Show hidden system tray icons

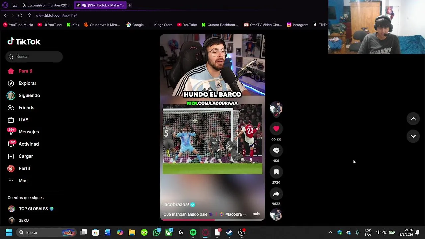(330, 232)
